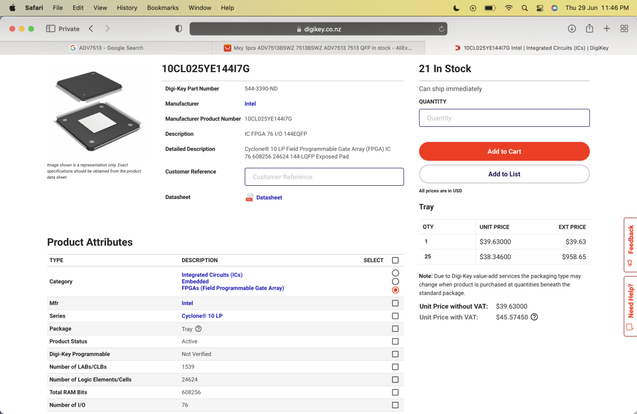This screenshot has height=414, width=637.
Task: Tick the Number of LABs/CLBs checkbox
Action: (x=395, y=367)
